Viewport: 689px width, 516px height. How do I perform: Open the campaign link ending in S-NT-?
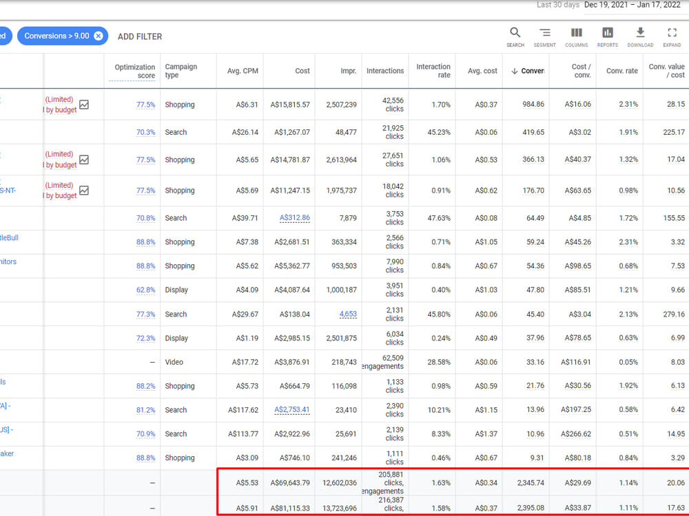(x=8, y=191)
